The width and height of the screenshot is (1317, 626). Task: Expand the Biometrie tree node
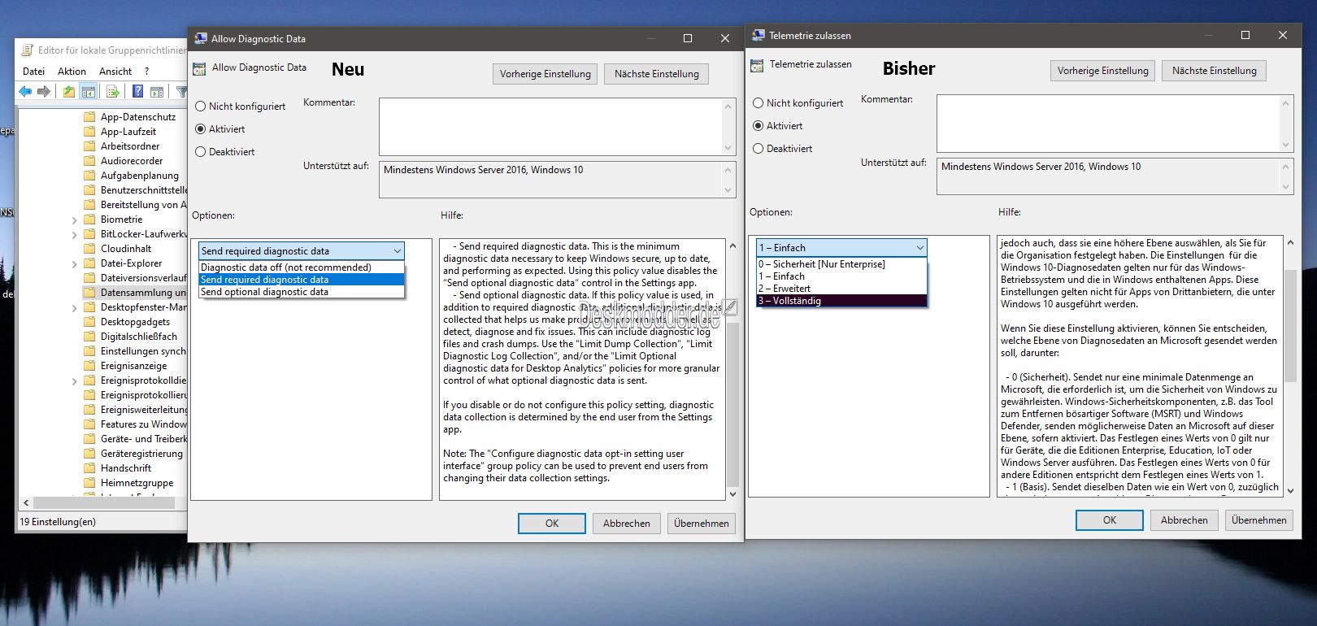[x=75, y=220]
